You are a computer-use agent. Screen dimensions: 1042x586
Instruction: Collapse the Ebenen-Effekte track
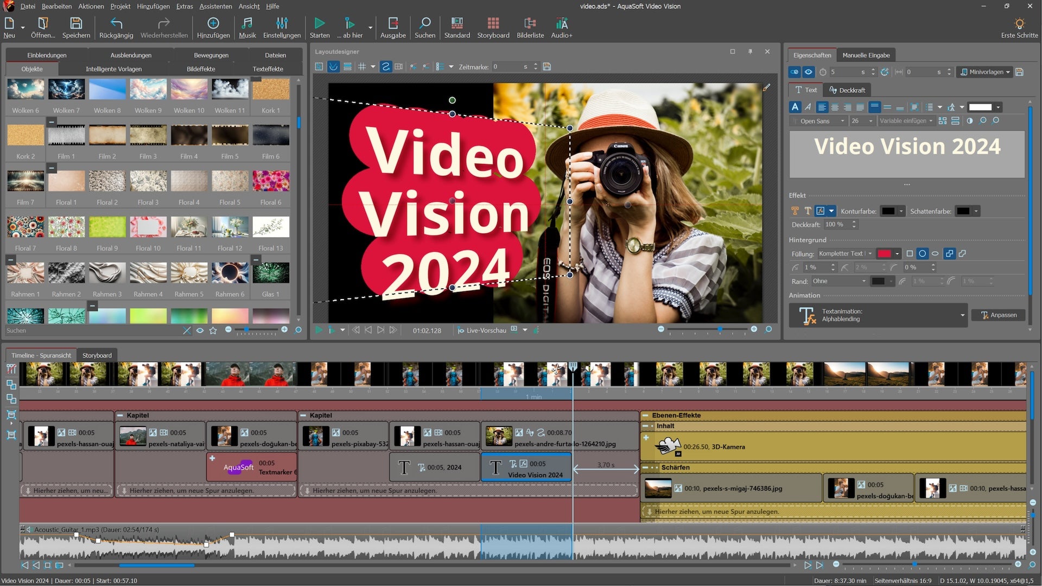point(645,415)
